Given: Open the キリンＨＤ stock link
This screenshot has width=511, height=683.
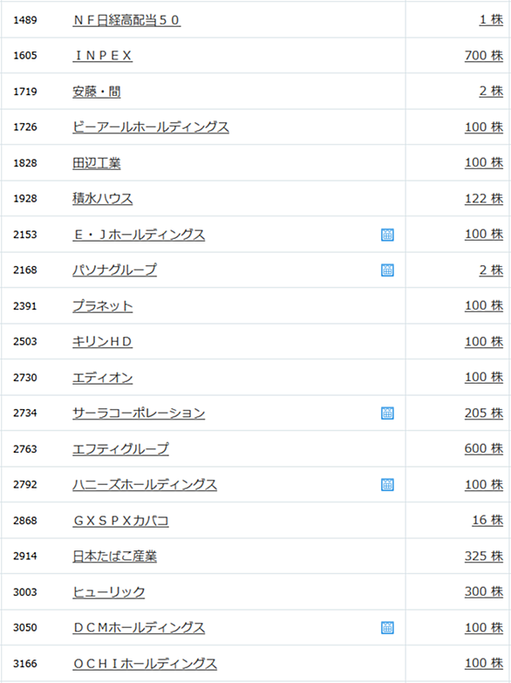Looking at the screenshot, I should (x=102, y=342).
